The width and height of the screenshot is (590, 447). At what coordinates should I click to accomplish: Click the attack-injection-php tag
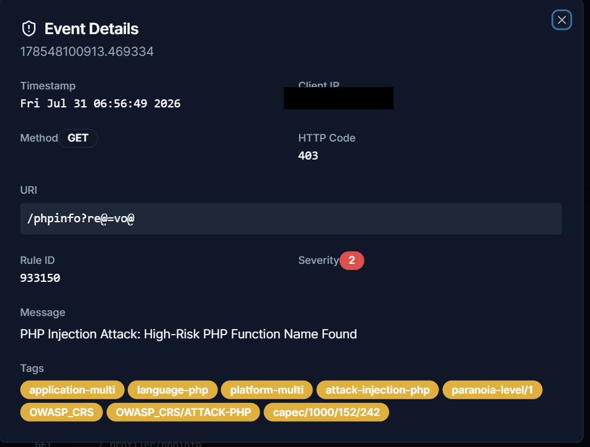(378, 390)
